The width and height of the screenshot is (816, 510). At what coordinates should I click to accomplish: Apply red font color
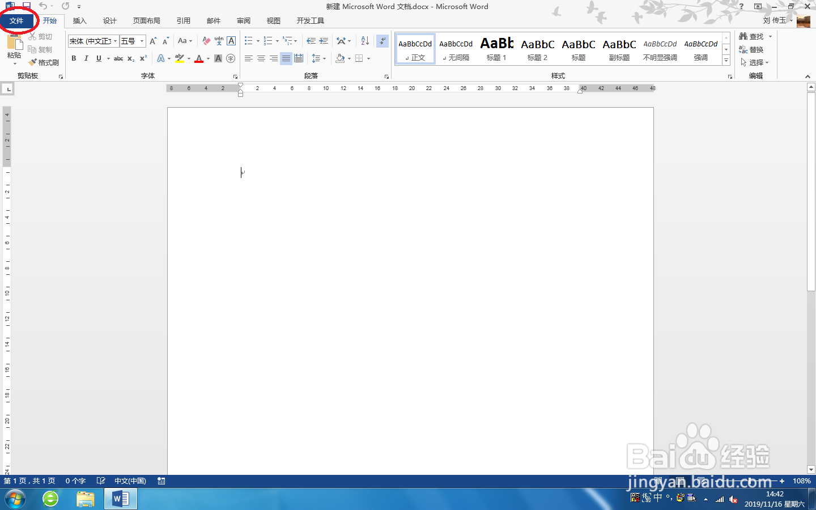[x=199, y=58]
